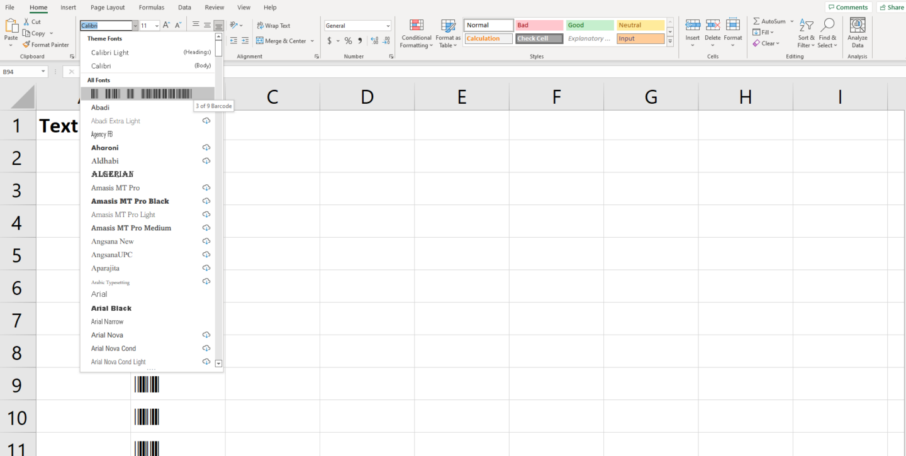This screenshot has width=906, height=456.
Task: Click the Increase Decimal icon
Action: pos(376,40)
